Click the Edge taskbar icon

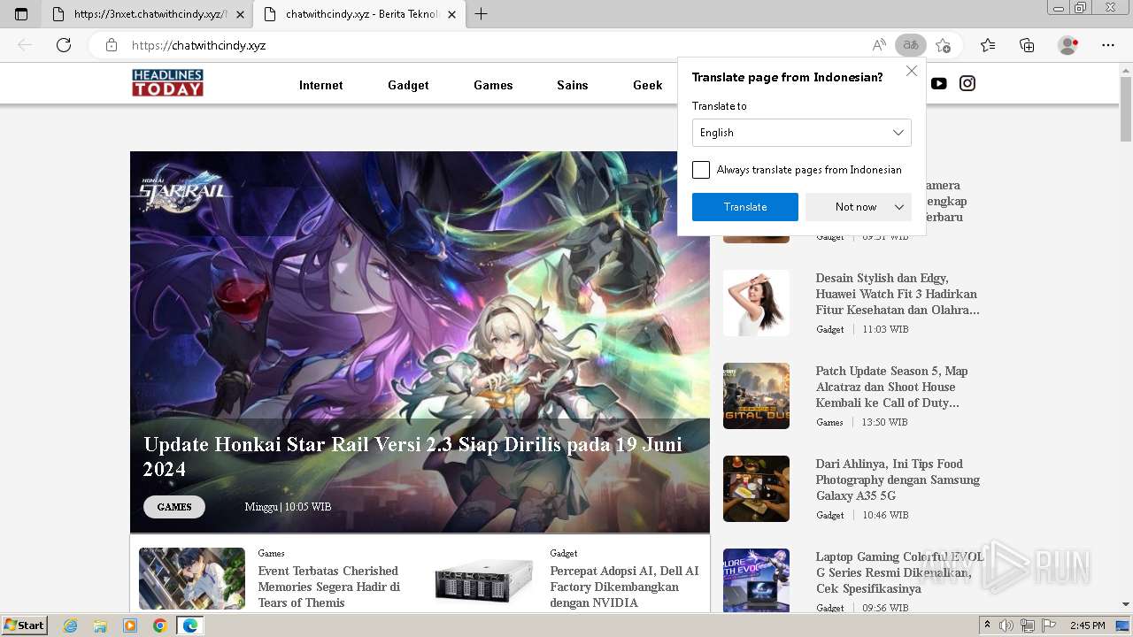189,625
